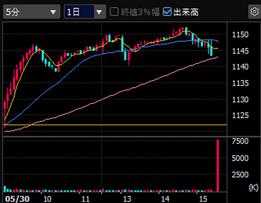This screenshot has height=203, width=261.
Task: Click the 13 o'clock time label
Action: click(x=127, y=199)
